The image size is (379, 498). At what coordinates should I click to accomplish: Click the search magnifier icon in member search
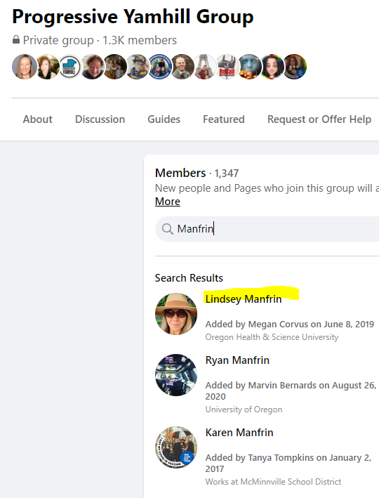[167, 229]
